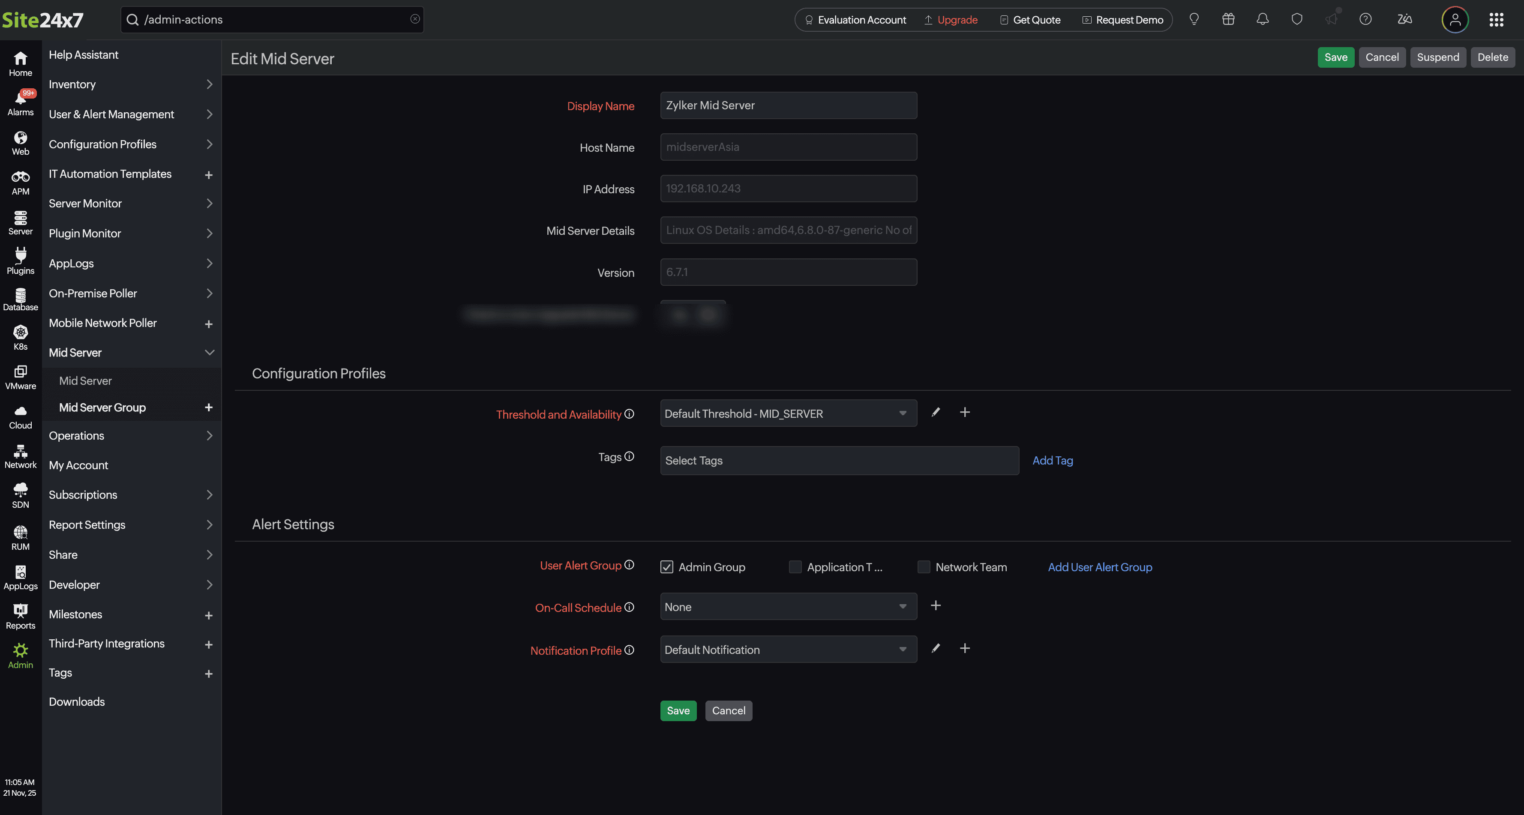Check the Application T... alert group
This screenshot has height=815, width=1524.
(795, 567)
